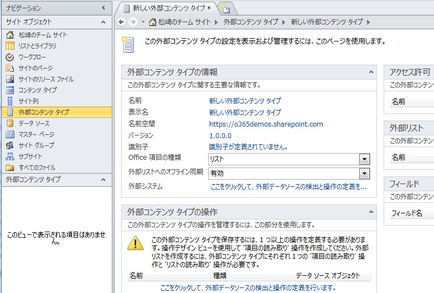Screen dimensions: 434x293
Task: Select サイトのページ in site objects
Action: pyautogui.click(x=35, y=68)
